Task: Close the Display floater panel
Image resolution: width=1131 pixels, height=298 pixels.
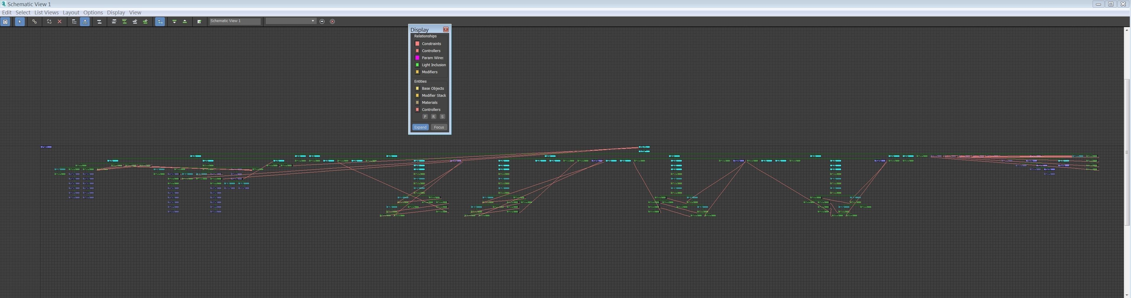Action: pyautogui.click(x=446, y=29)
